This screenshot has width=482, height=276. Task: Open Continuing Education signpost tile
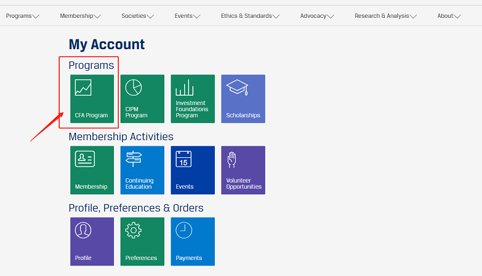(x=142, y=170)
